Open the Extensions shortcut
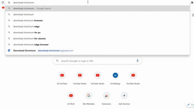 click(x=106, y=98)
